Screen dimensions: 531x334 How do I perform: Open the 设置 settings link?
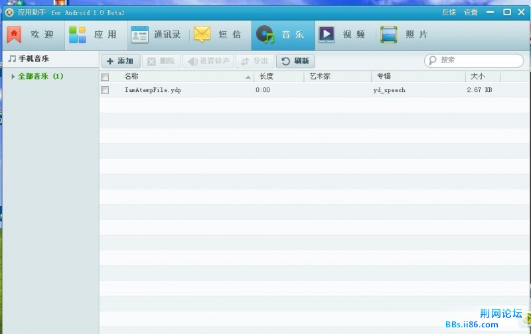(471, 12)
